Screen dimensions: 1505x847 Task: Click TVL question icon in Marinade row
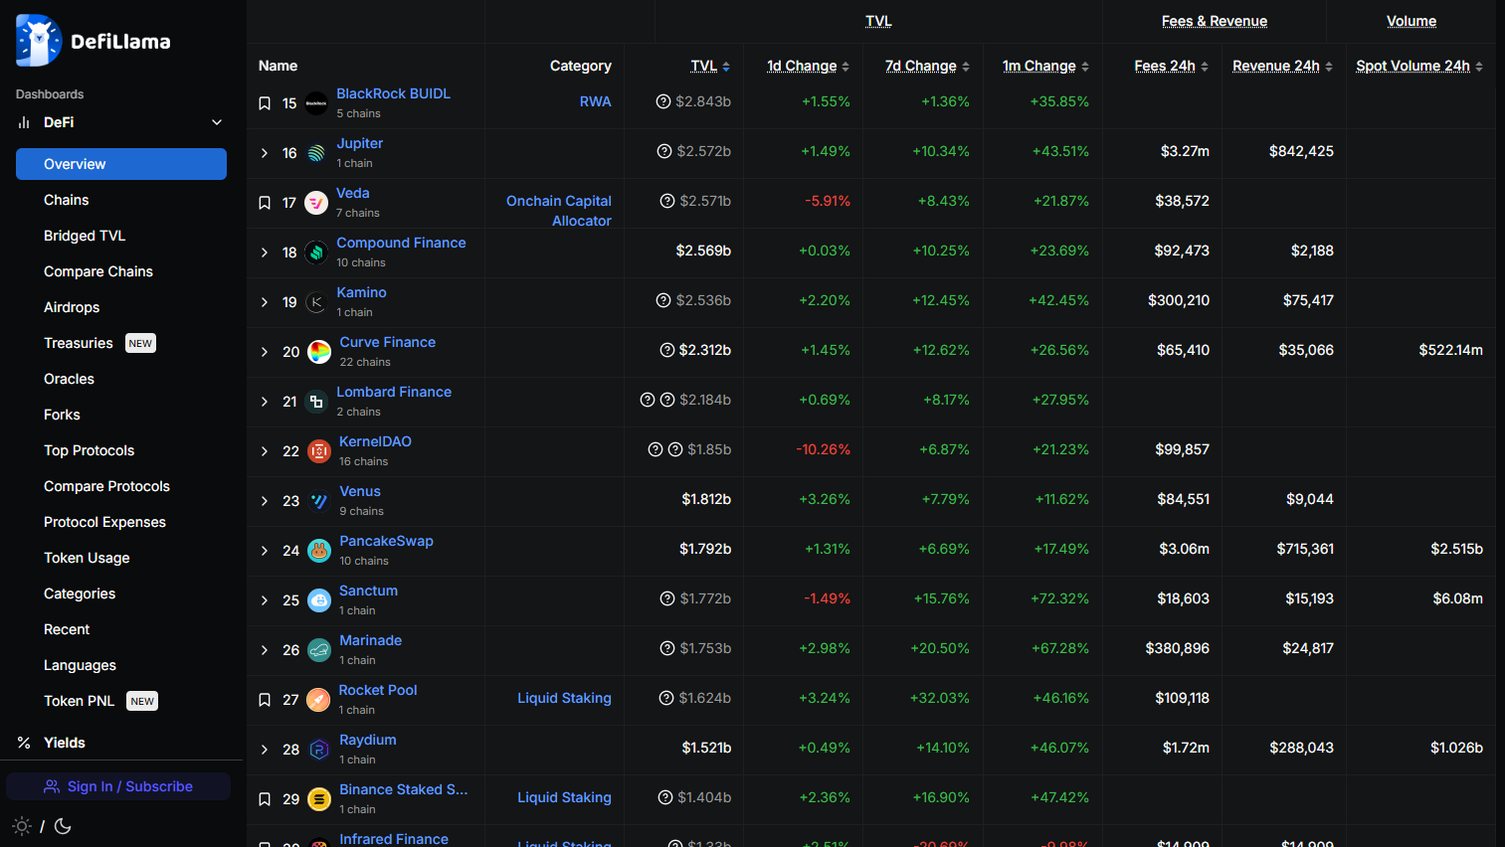pos(667,648)
